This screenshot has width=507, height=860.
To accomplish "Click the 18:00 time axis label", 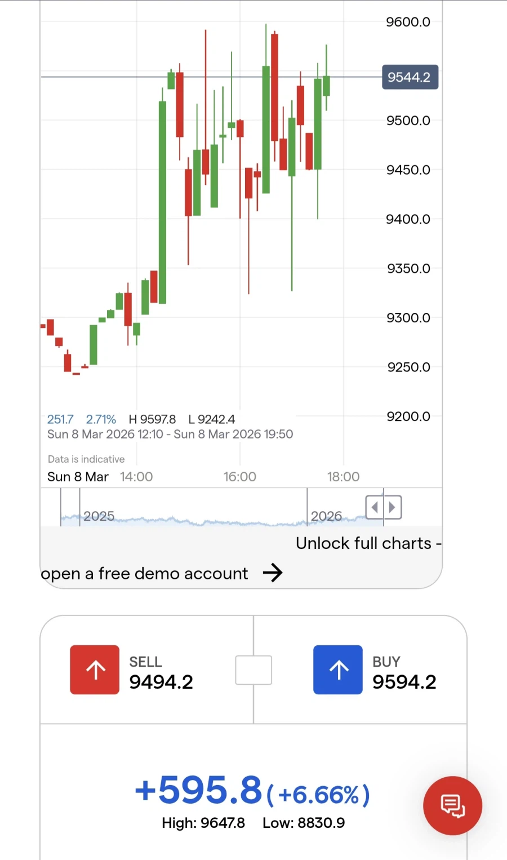I will 343,477.
